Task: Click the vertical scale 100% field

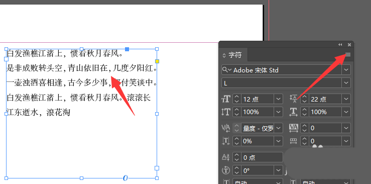Action: [x=258, y=112]
